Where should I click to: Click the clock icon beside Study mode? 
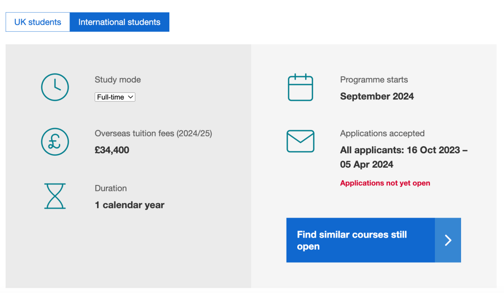(55, 87)
